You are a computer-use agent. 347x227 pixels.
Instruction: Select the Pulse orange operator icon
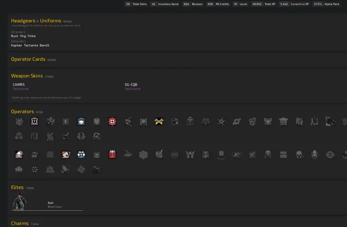click(x=66, y=155)
